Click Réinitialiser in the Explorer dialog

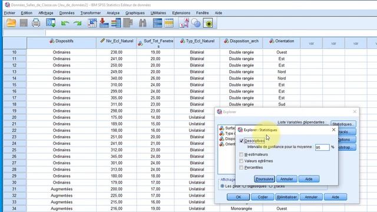pyautogui.click(x=287, y=197)
